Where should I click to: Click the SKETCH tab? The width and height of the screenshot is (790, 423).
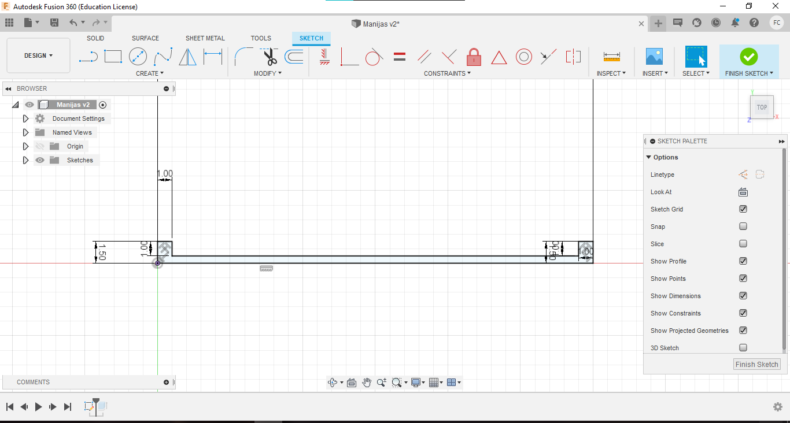click(311, 38)
